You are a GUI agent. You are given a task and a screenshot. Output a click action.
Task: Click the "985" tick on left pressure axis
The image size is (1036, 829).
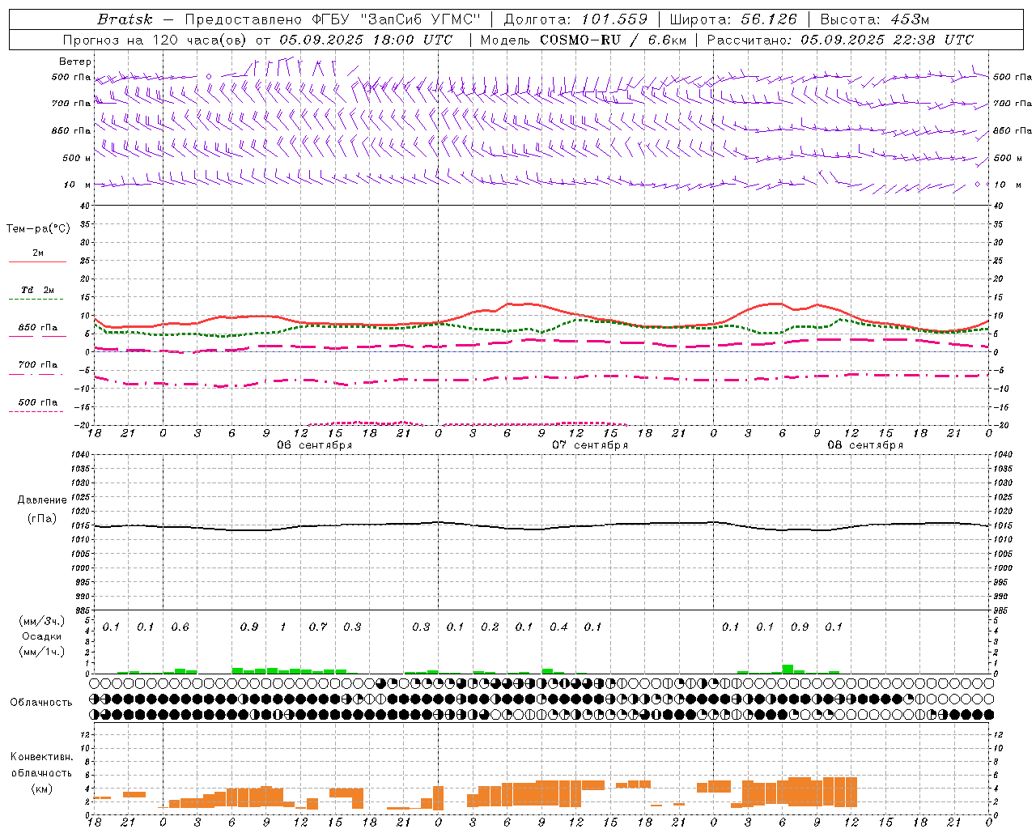coord(82,610)
